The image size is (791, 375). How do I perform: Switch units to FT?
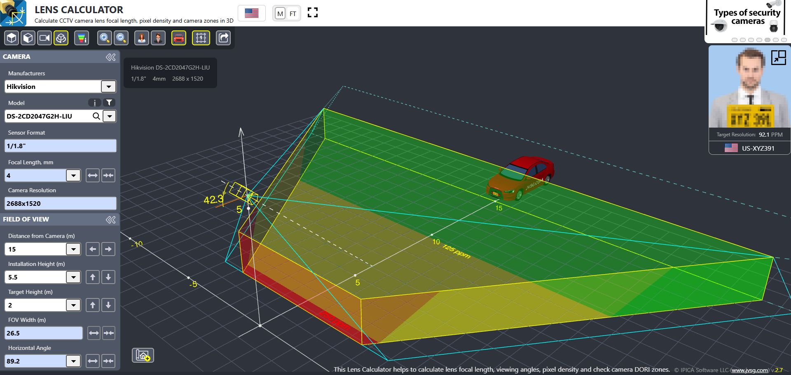(x=293, y=14)
